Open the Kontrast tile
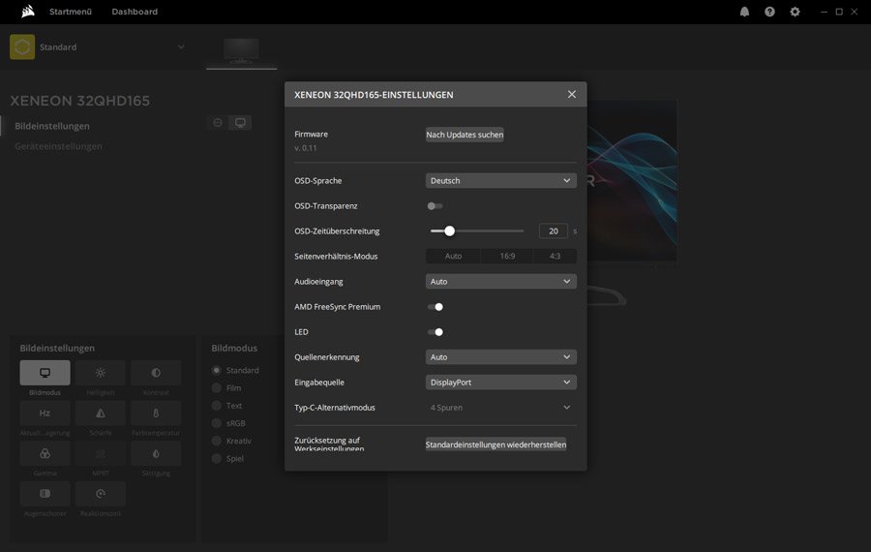This screenshot has width=871, height=552. [156, 373]
